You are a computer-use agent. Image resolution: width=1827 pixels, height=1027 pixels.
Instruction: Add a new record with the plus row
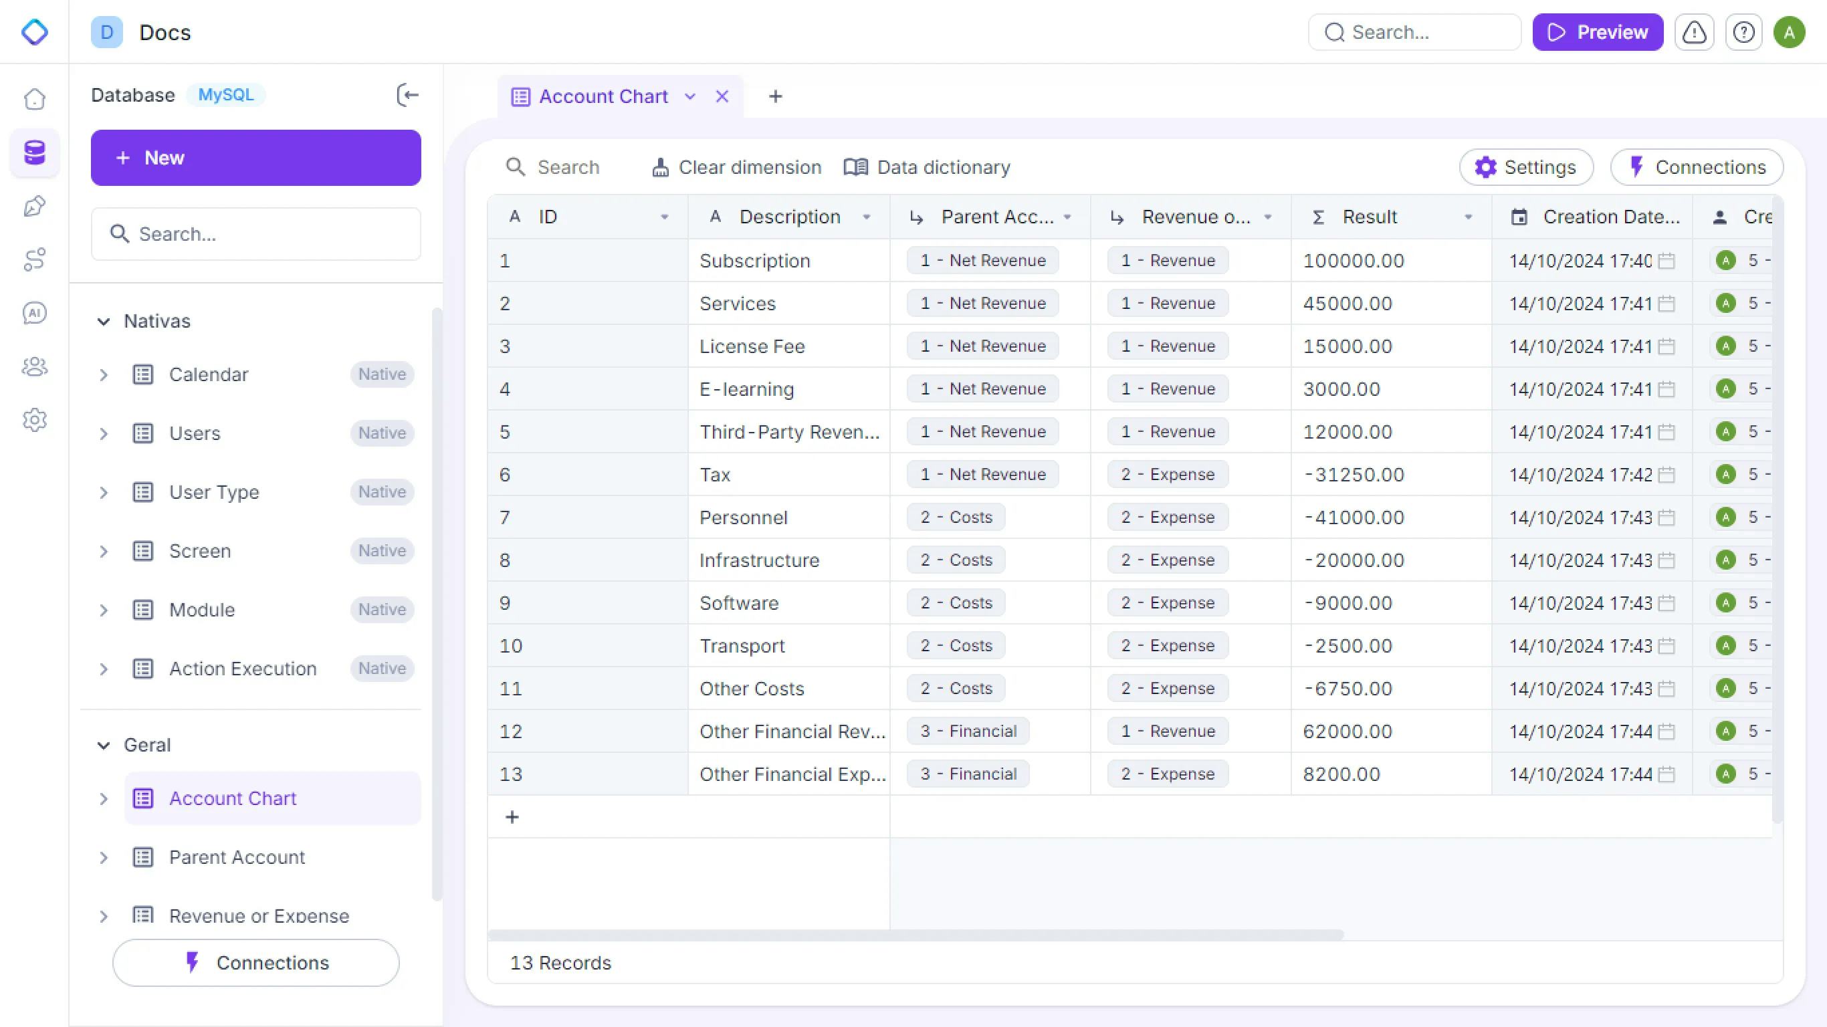[512, 817]
